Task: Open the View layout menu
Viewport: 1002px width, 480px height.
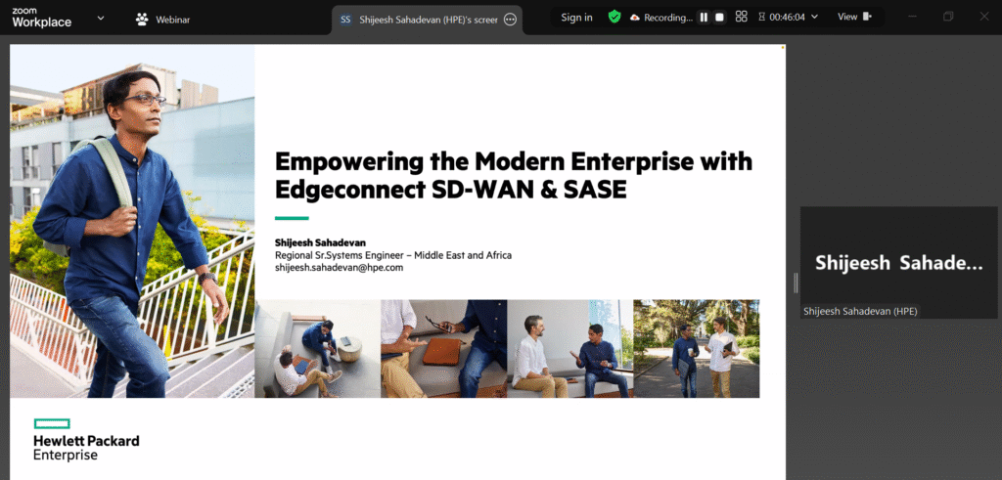Action: pyautogui.click(x=854, y=18)
